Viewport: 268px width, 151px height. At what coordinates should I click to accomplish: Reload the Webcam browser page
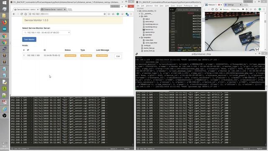tap(212, 9)
